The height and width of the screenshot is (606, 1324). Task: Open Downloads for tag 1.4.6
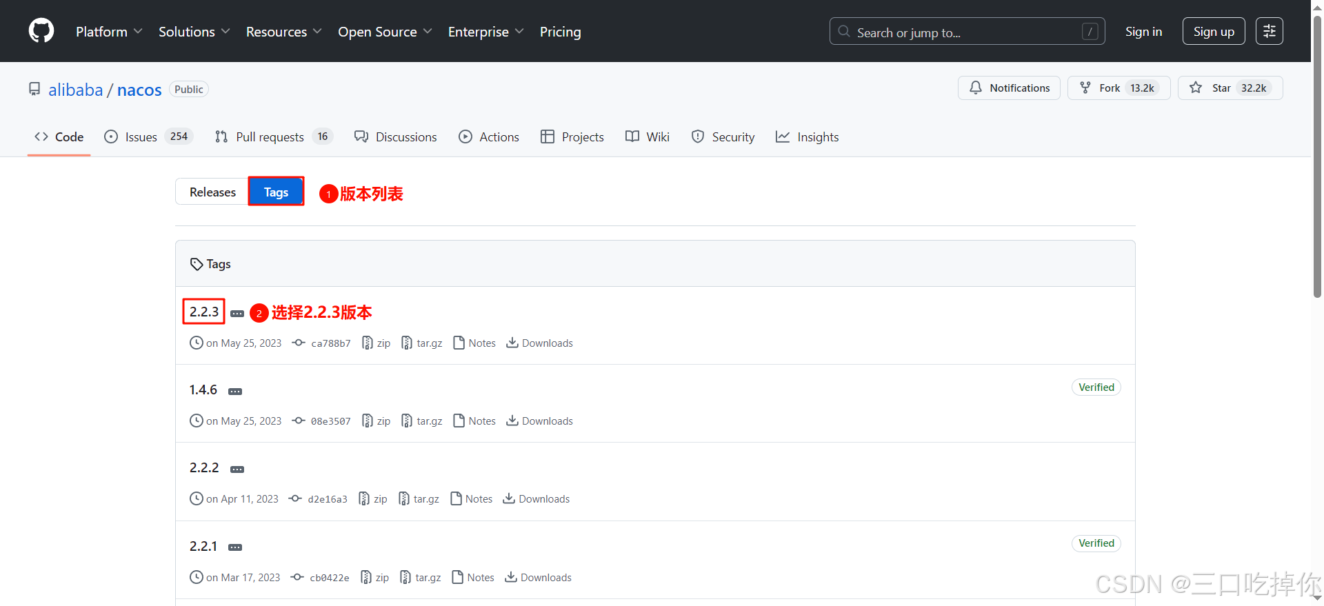(x=539, y=421)
